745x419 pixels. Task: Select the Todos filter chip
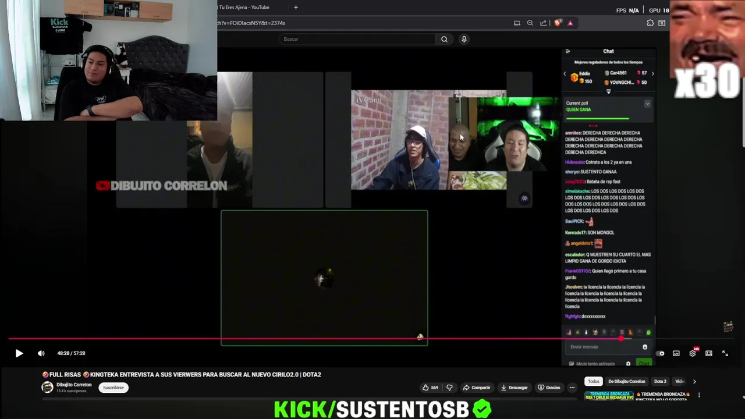pyautogui.click(x=593, y=382)
